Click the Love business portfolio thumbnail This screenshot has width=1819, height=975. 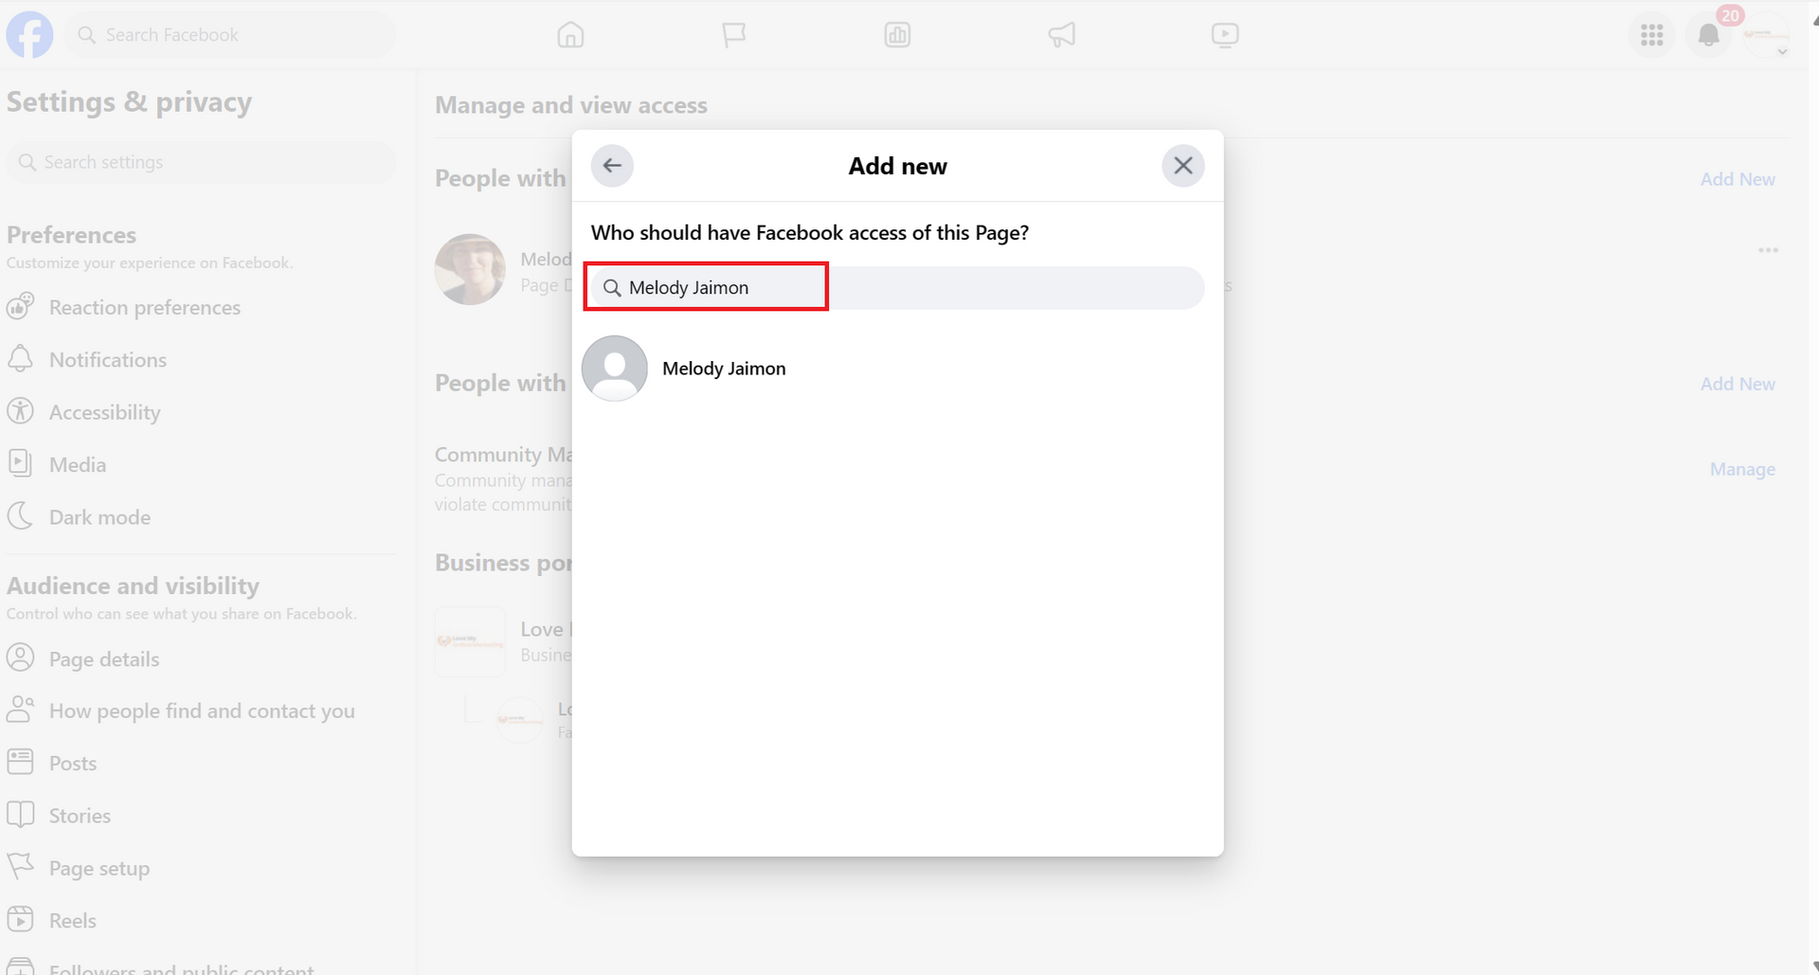pos(470,641)
